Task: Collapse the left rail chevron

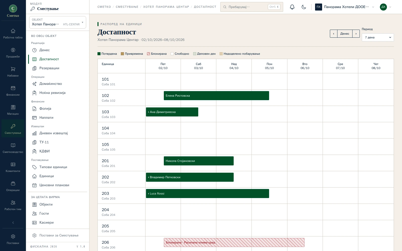Action: (13, 223)
